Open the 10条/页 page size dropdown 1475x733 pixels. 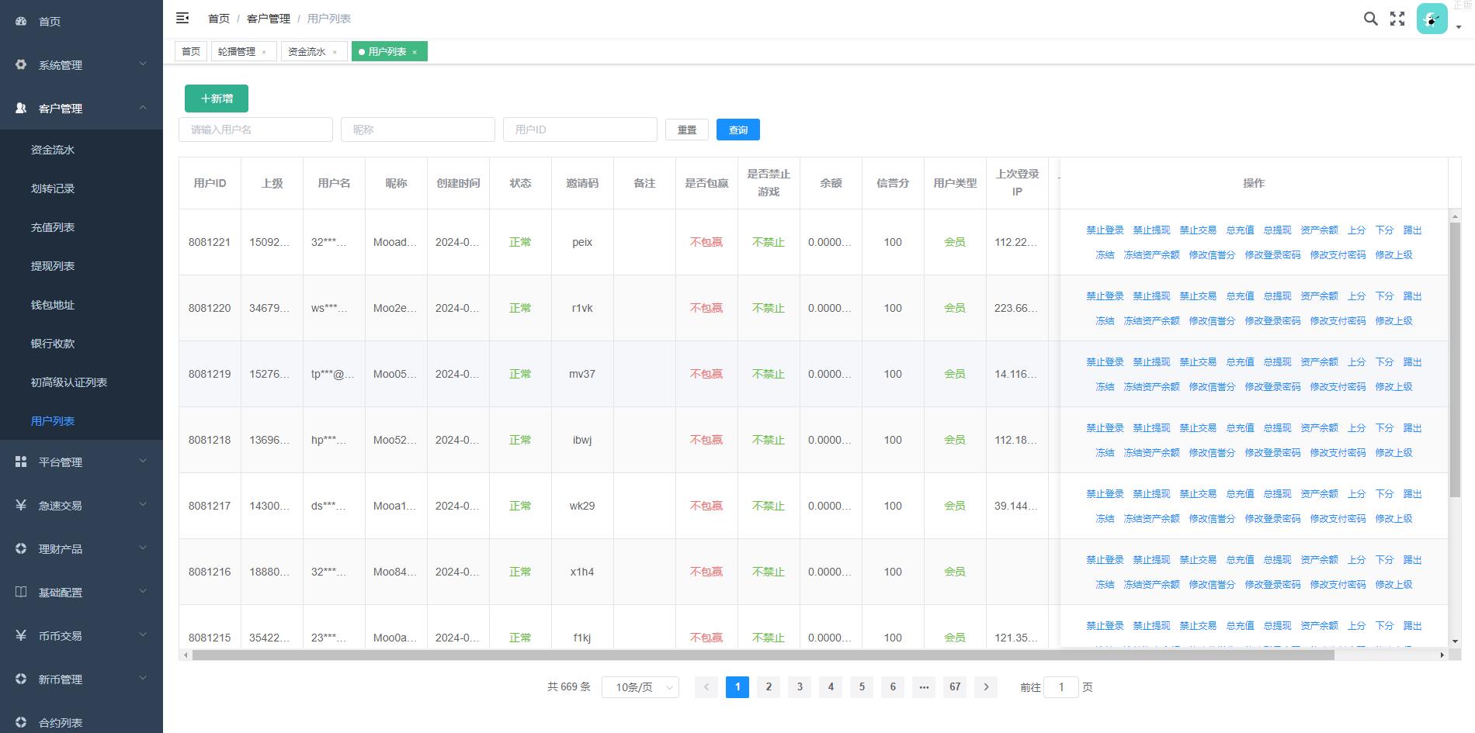640,687
